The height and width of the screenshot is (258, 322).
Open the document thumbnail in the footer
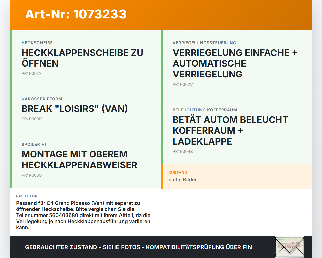290,247
